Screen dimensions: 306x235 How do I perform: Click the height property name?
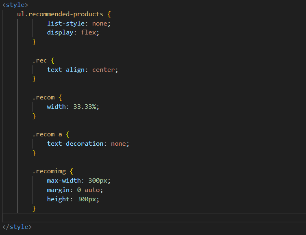(x=59, y=199)
